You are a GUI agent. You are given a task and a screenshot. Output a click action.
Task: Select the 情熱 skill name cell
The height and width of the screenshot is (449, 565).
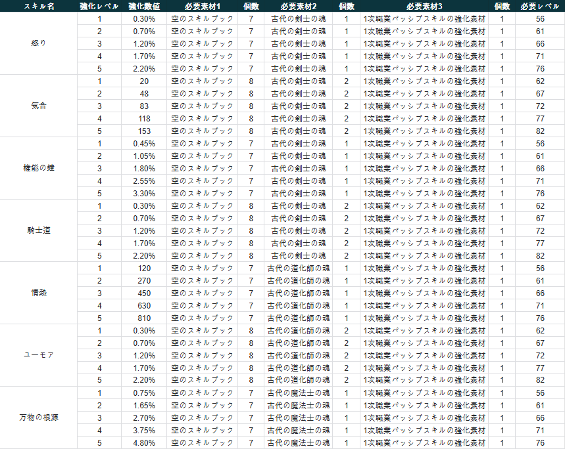coord(38,293)
